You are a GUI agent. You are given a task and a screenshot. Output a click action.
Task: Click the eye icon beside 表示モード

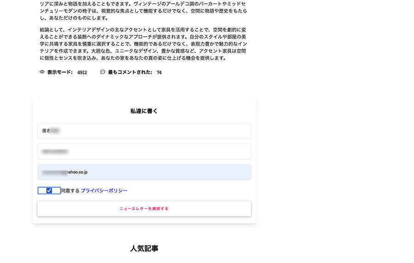(42, 72)
